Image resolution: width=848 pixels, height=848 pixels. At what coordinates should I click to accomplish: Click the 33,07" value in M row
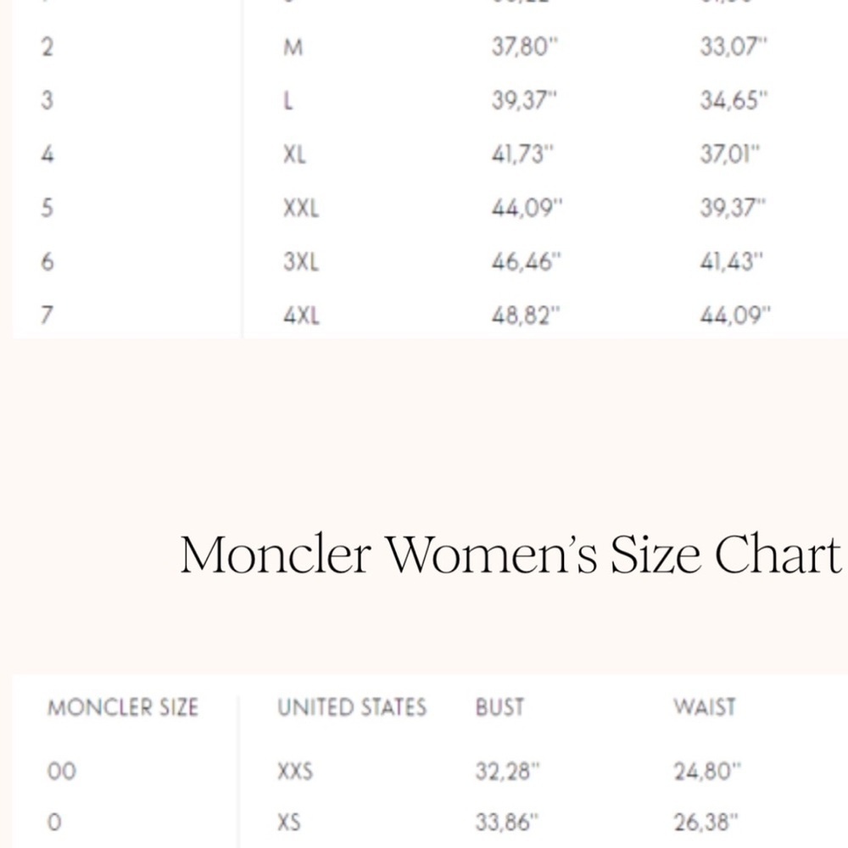(x=734, y=47)
